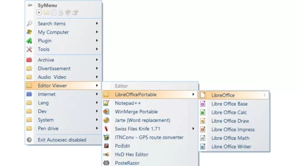The image size is (296, 166).
Task: Click the magnifier icon beside Search items
Action: point(30,24)
